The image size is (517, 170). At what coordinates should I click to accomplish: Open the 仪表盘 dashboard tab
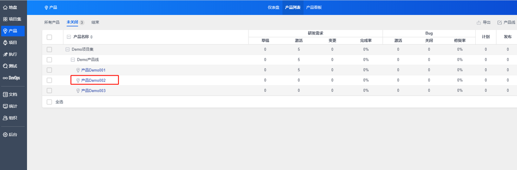pos(274,7)
